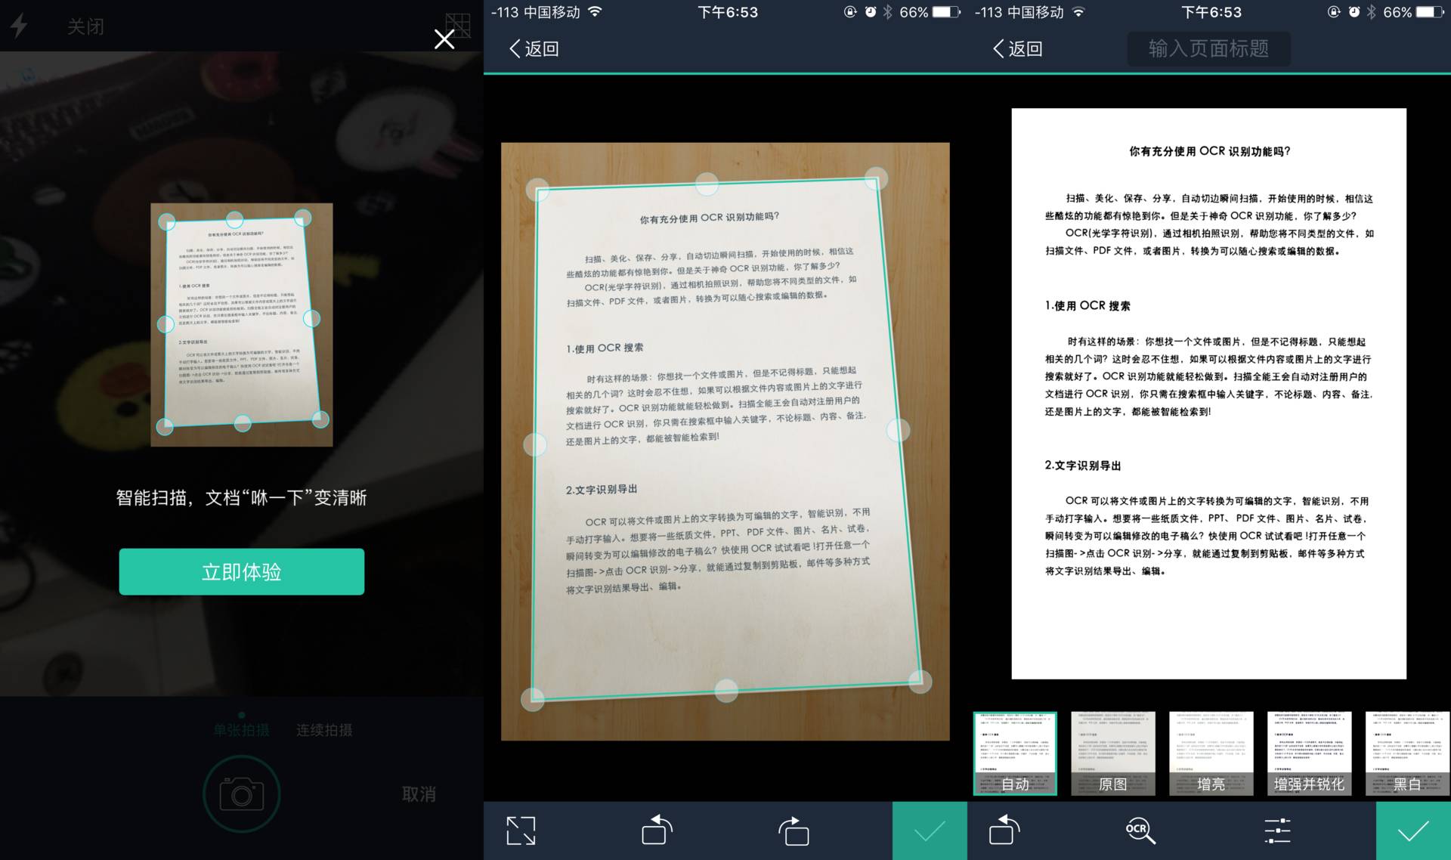1451x860 pixels.
Task: Click the 立即体验 button
Action: click(x=241, y=572)
